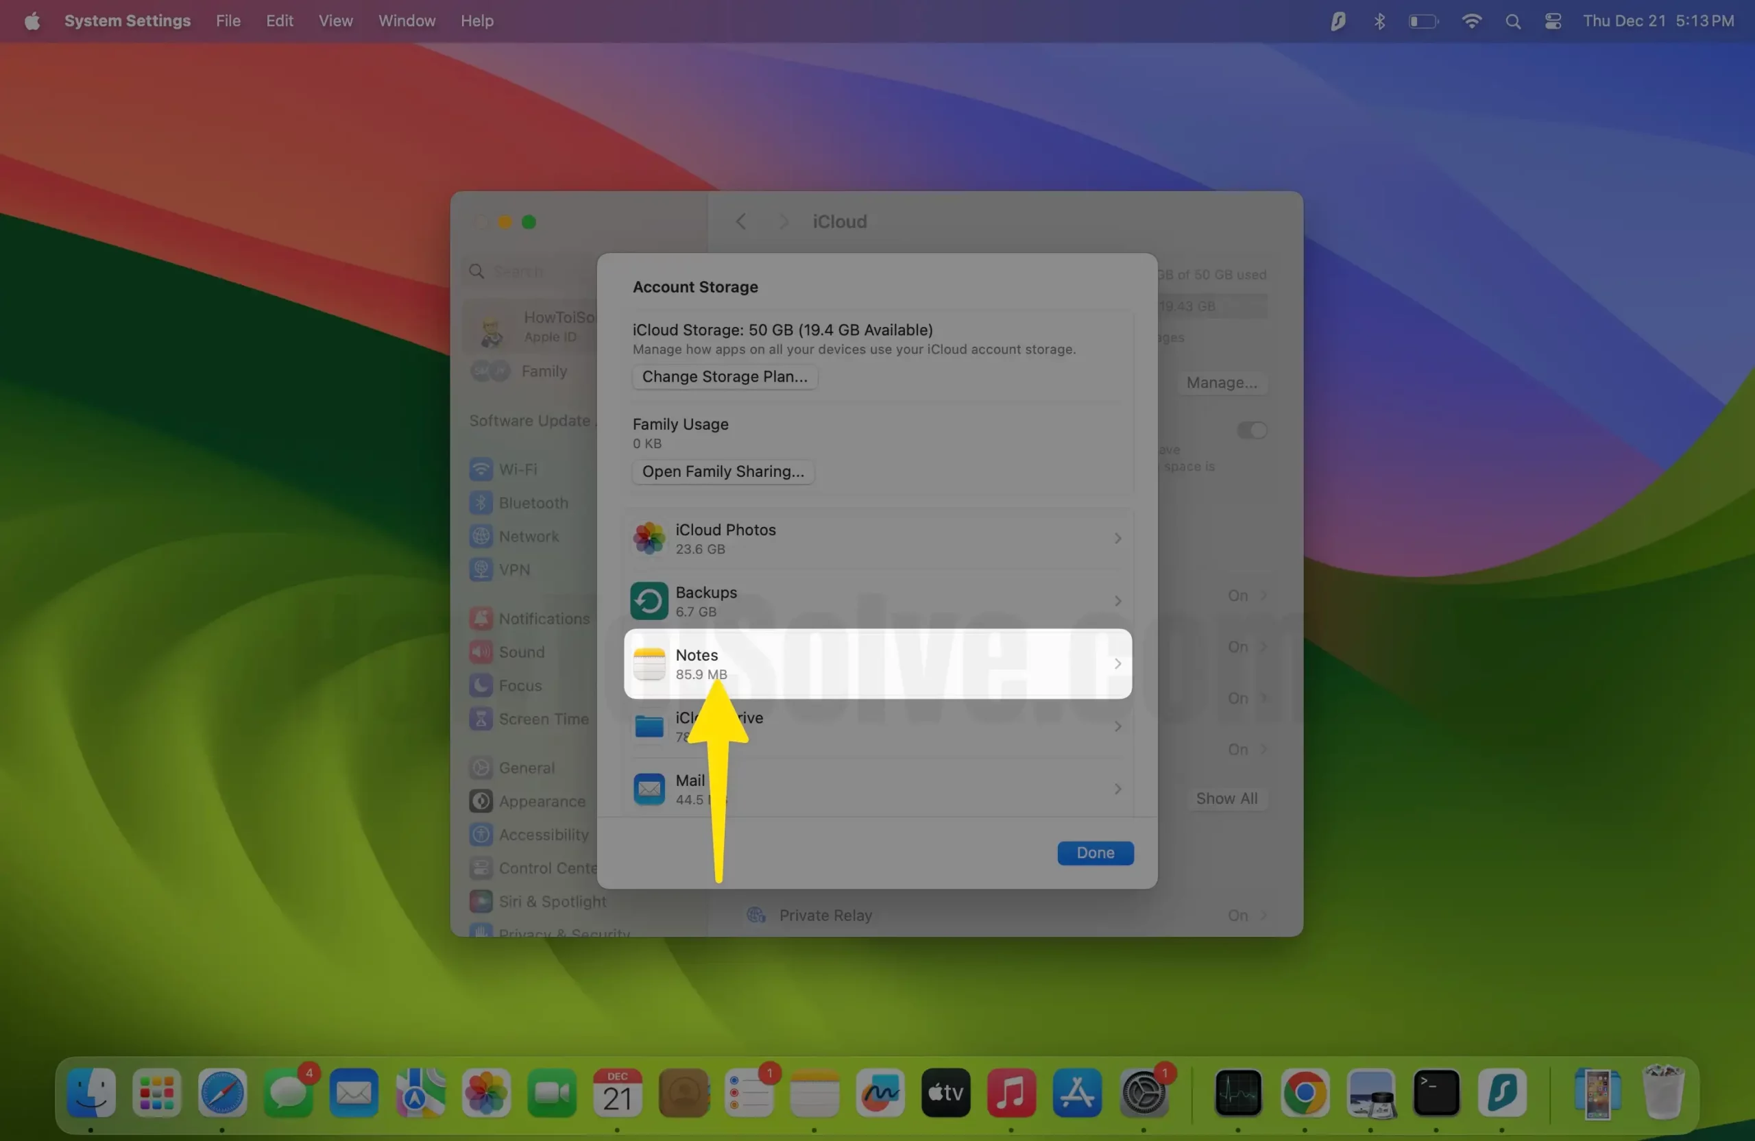
Task: Open Finder from the Dock
Action: pos(90,1092)
